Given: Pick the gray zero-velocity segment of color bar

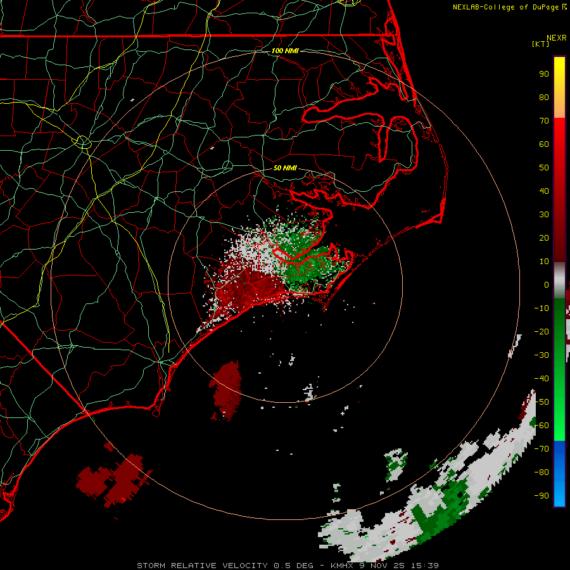Looking at the screenshot, I should click(559, 281).
